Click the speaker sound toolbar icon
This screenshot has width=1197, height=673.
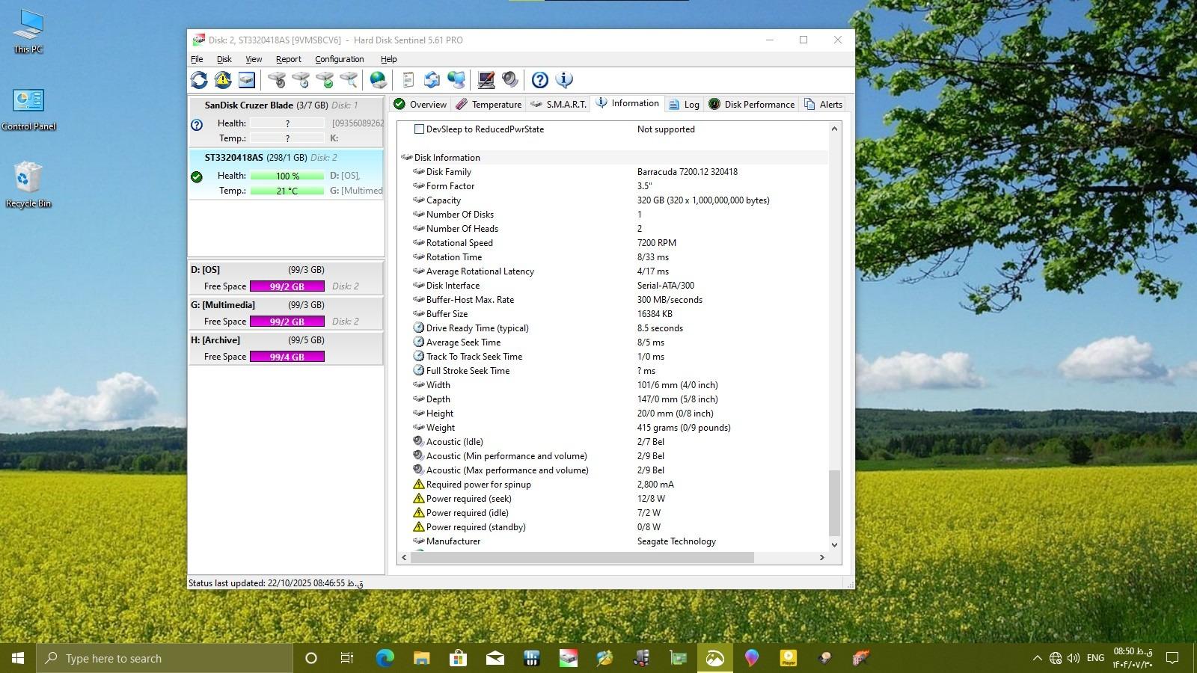click(x=510, y=80)
